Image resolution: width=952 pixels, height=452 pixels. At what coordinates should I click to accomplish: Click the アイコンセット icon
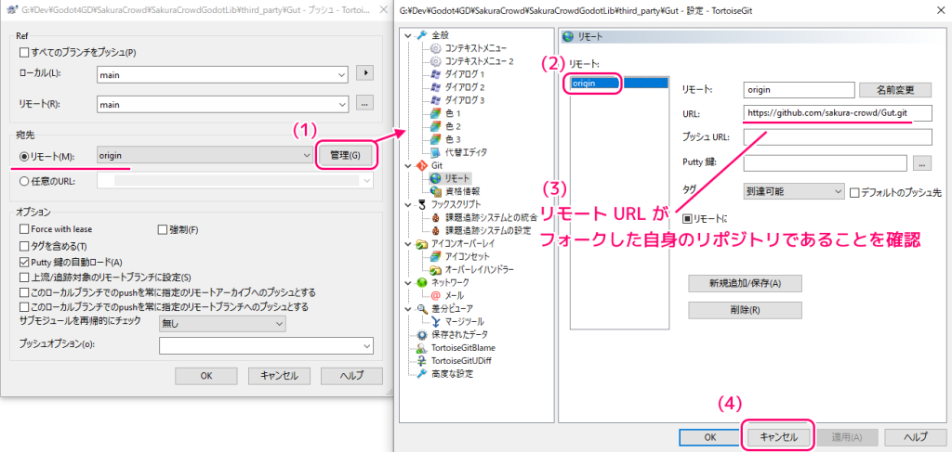[x=435, y=256]
